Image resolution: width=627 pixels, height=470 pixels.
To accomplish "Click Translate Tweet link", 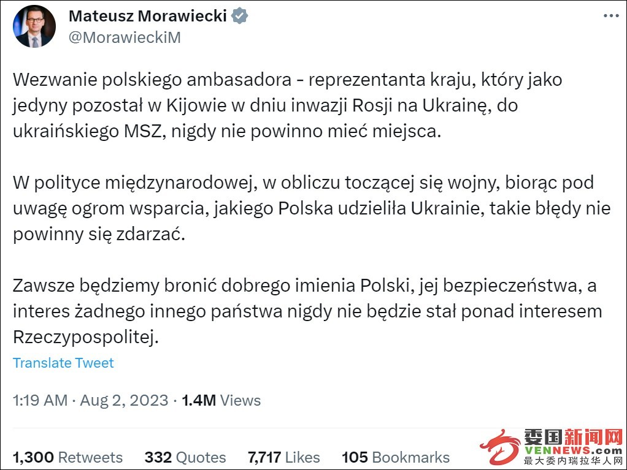I will pos(63,363).
